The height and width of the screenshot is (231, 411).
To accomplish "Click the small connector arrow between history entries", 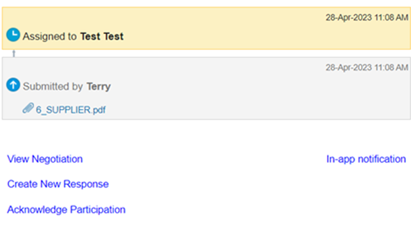I will point(14,53).
